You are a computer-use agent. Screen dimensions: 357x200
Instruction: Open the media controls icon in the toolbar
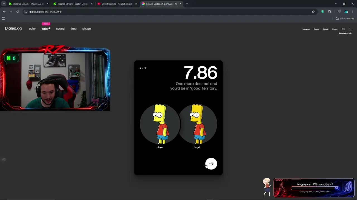coord(339,12)
